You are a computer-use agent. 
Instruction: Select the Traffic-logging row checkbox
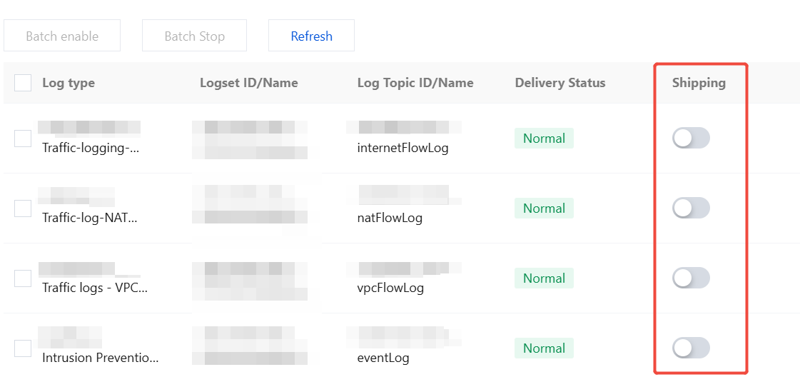[x=23, y=139]
